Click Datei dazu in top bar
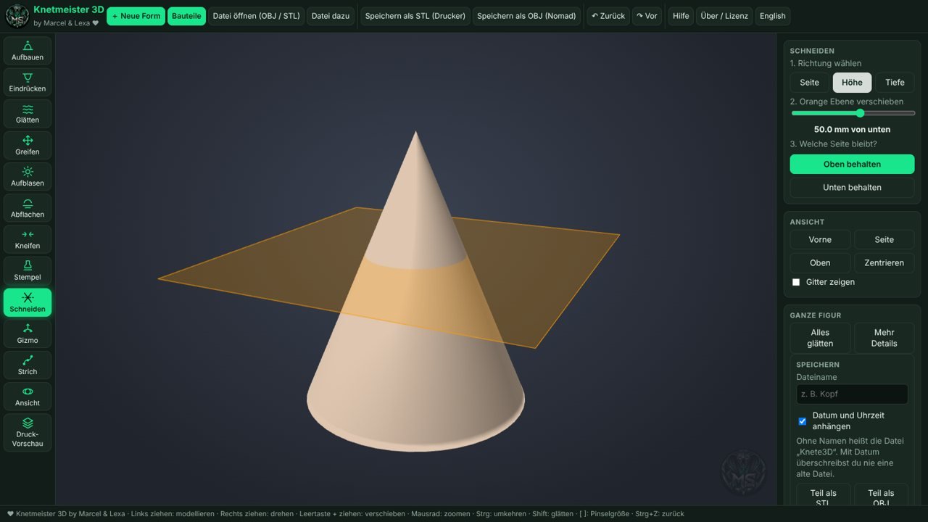928x522 pixels. click(331, 16)
